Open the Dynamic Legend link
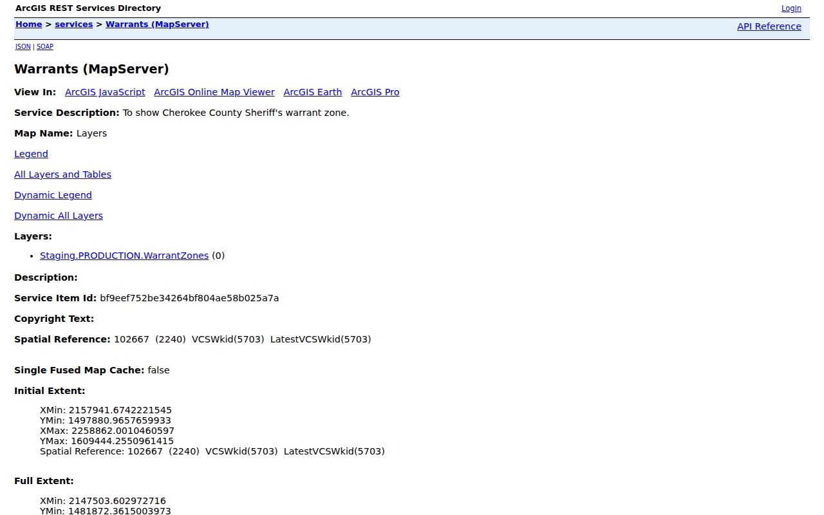The width and height of the screenshot is (824, 515). tap(53, 195)
